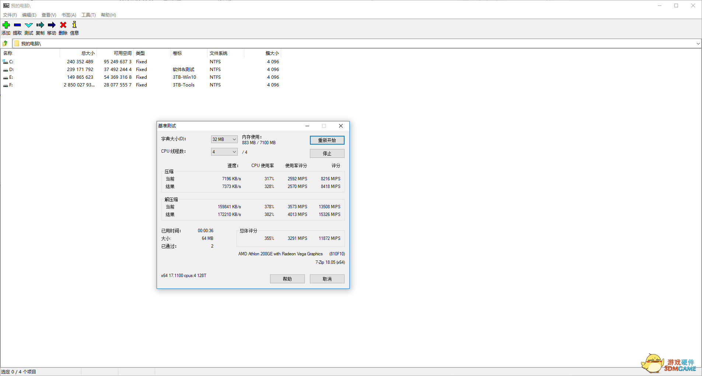
Task: Click the 停止 stop button
Action: [x=327, y=153]
